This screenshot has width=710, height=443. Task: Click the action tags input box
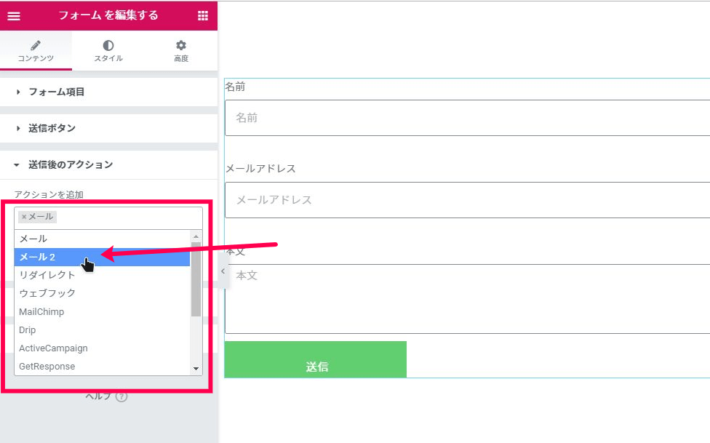(108, 218)
